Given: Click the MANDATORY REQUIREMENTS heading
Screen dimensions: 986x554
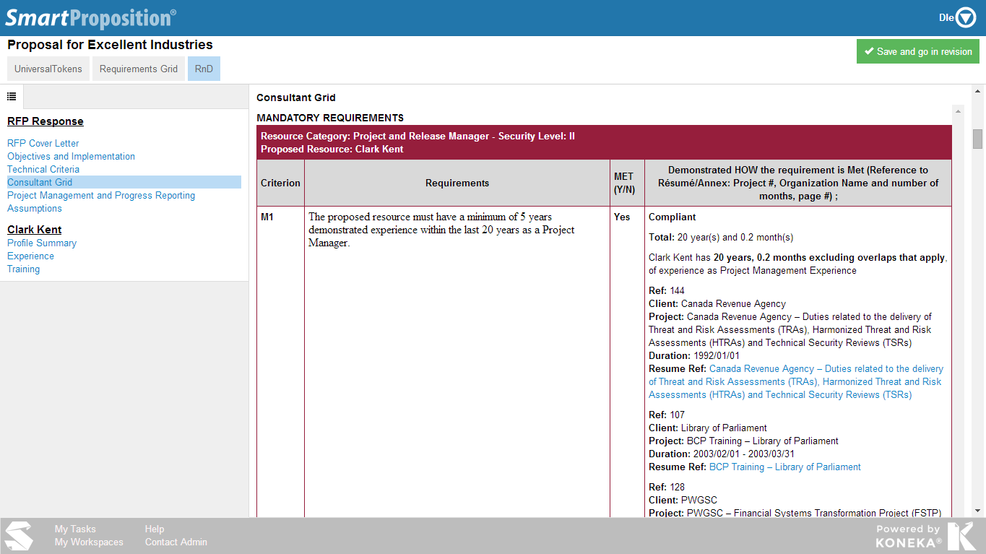Looking at the screenshot, I should point(330,118).
